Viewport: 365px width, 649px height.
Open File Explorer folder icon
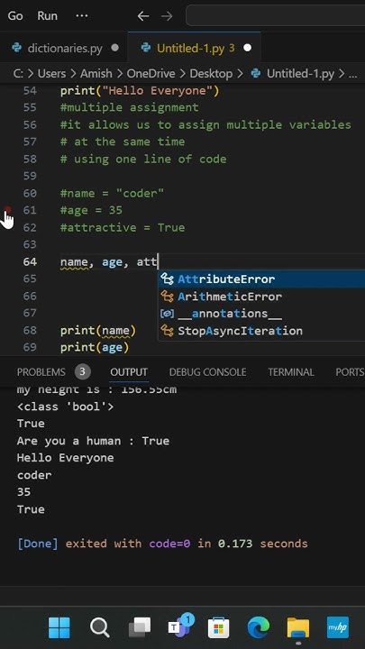[x=298, y=628]
